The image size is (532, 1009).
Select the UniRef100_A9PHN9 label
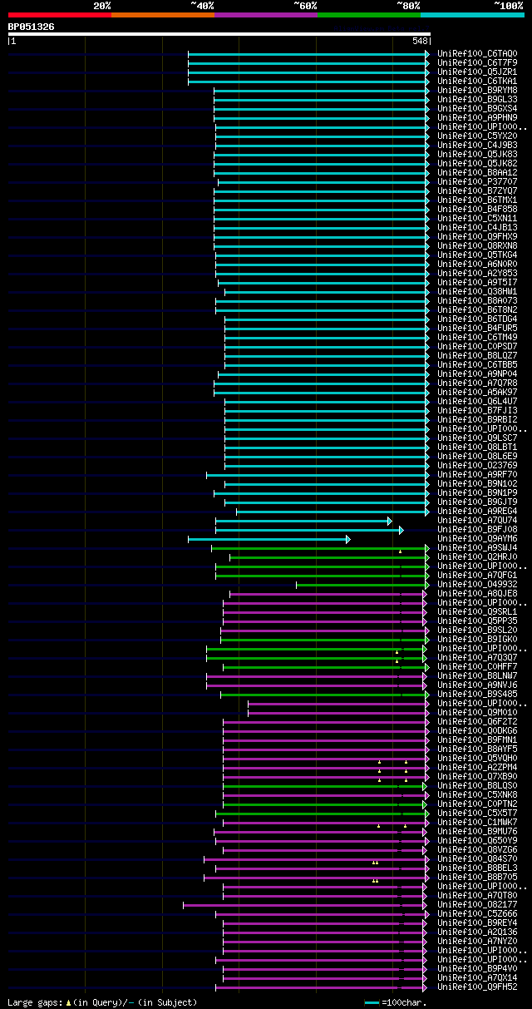click(477, 117)
